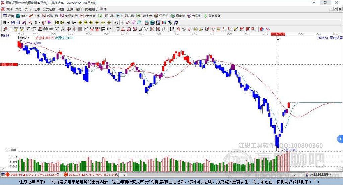Click the 1151.1438 price level label
The width and height of the screenshot is (343, 185).
(9, 64)
